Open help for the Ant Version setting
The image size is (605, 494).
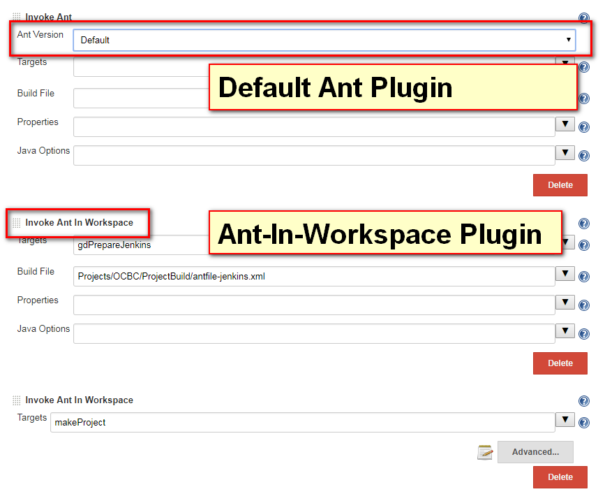(584, 18)
